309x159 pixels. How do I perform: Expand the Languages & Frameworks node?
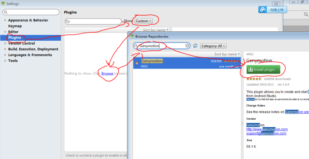(x=5, y=55)
